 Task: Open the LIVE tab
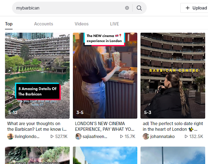[x=115, y=24]
